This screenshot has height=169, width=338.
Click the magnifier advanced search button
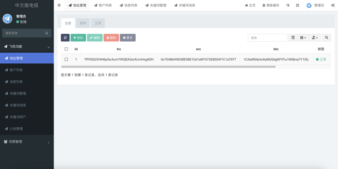(326, 38)
